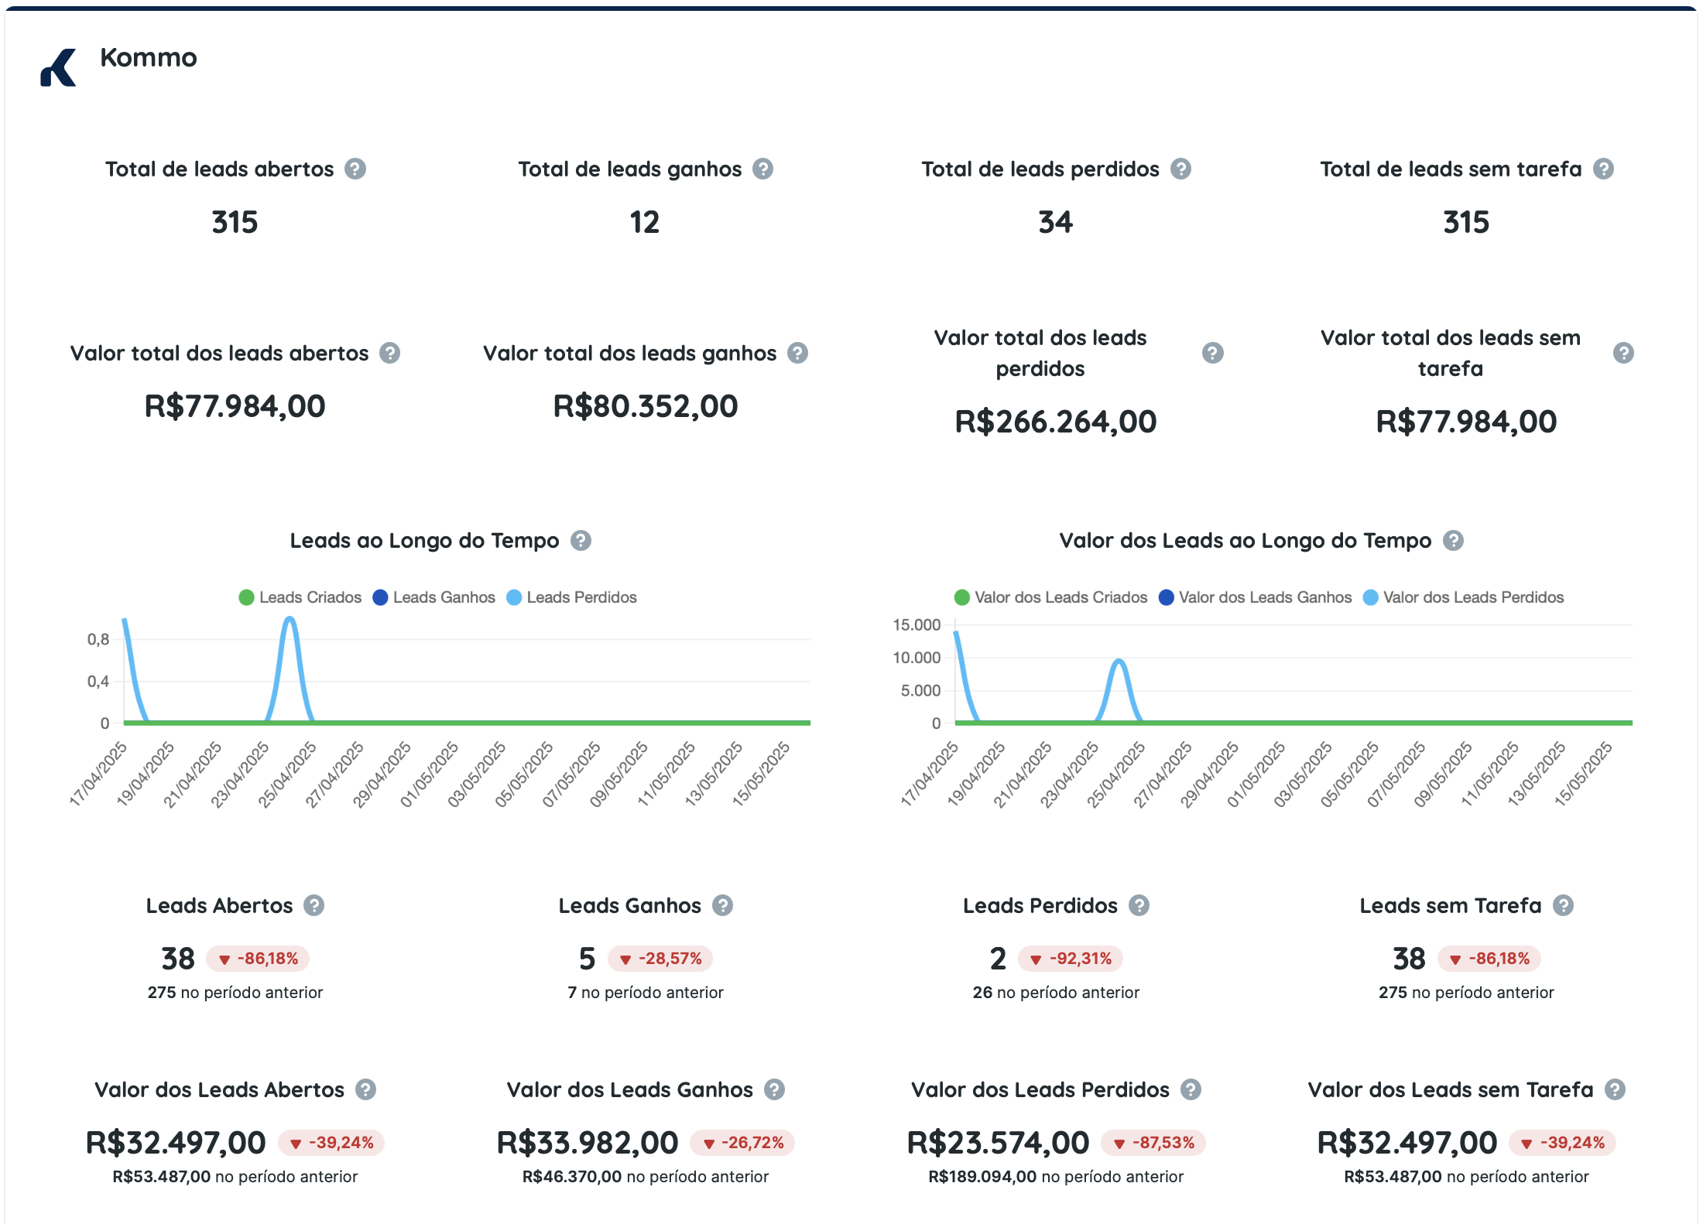Click help icon beside Leads Ganhos card

coord(722,905)
